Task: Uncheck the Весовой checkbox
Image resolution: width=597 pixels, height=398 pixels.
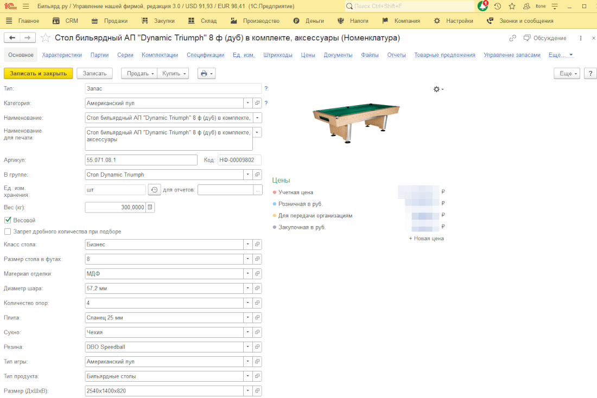Action: pyautogui.click(x=8, y=220)
